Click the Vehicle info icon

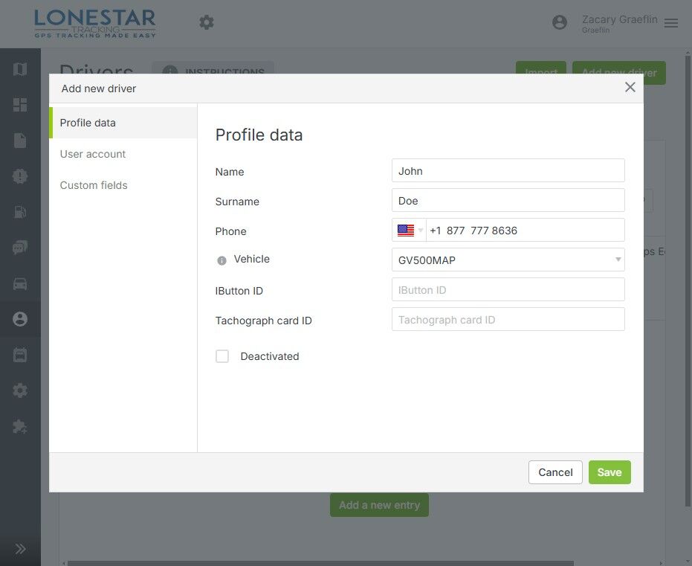(221, 260)
